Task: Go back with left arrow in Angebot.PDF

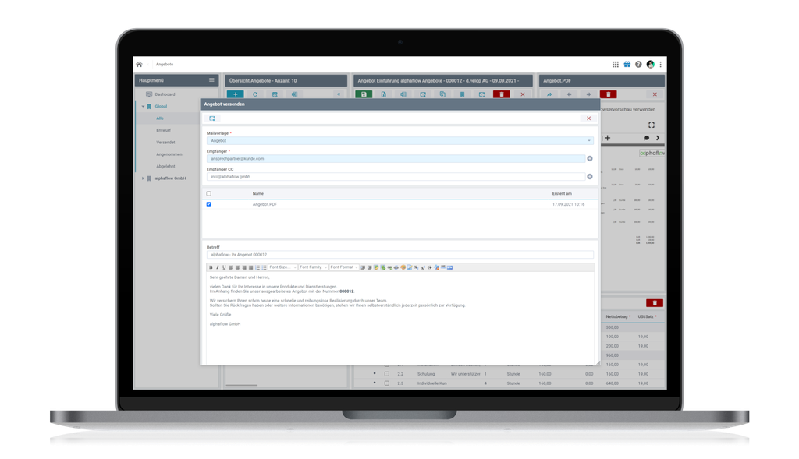Action: point(569,94)
